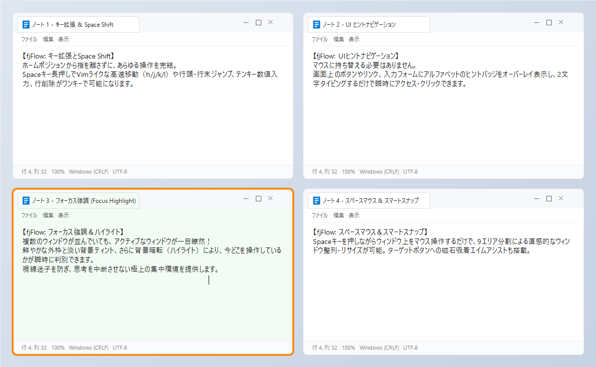Click UTF-8 in Note 1 status bar
This screenshot has width=596, height=367.
pyautogui.click(x=120, y=172)
